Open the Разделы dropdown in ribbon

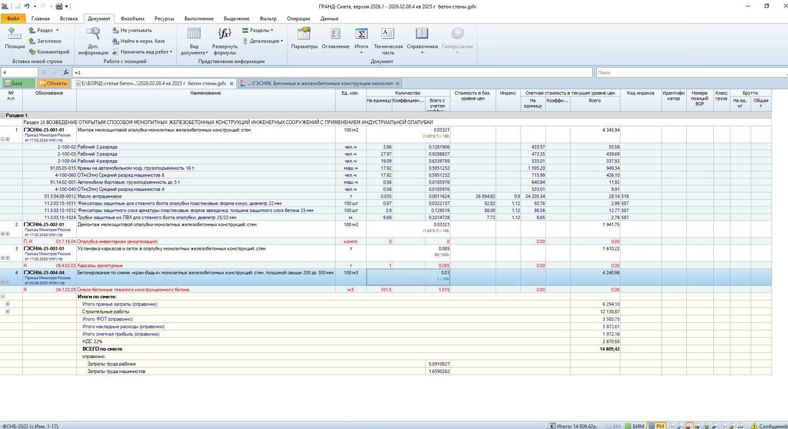[x=258, y=30]
